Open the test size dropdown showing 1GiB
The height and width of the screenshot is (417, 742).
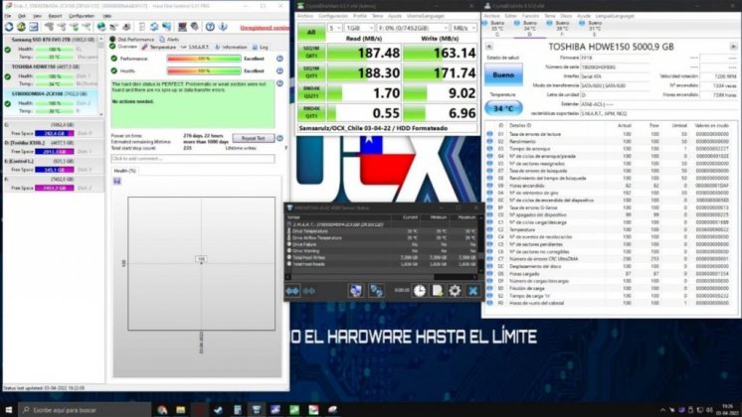coord(359,29)
